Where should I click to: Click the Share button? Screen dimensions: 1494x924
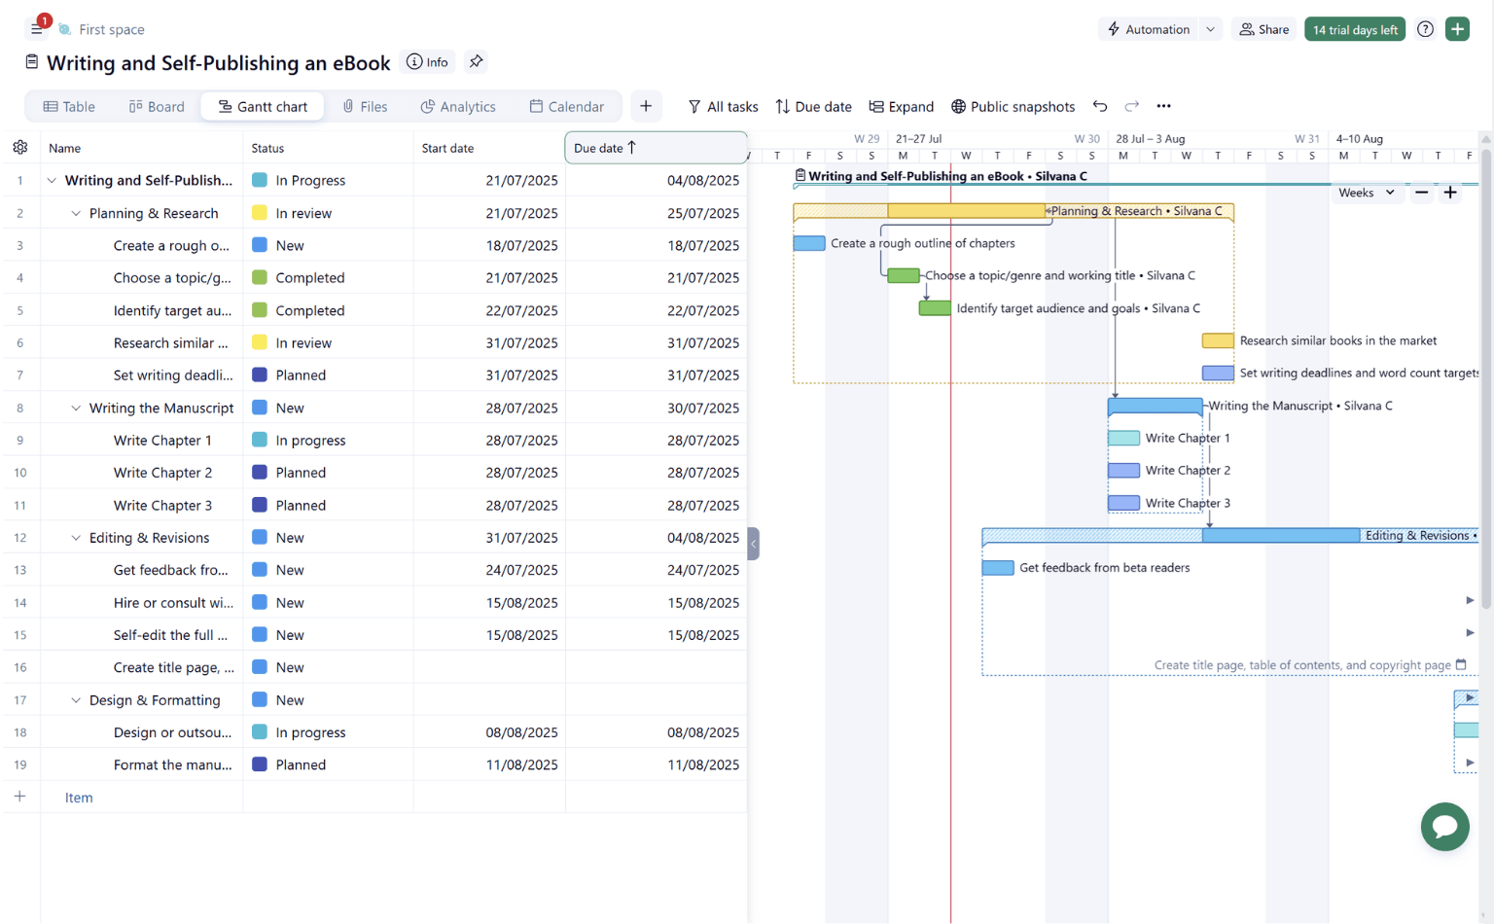click(1263, 29)
